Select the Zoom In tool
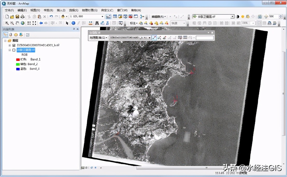 7,23
